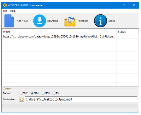This screenshot has width=141, height=115.
Task: Select the TS format radio button
Action: click(x=54, y=93)
